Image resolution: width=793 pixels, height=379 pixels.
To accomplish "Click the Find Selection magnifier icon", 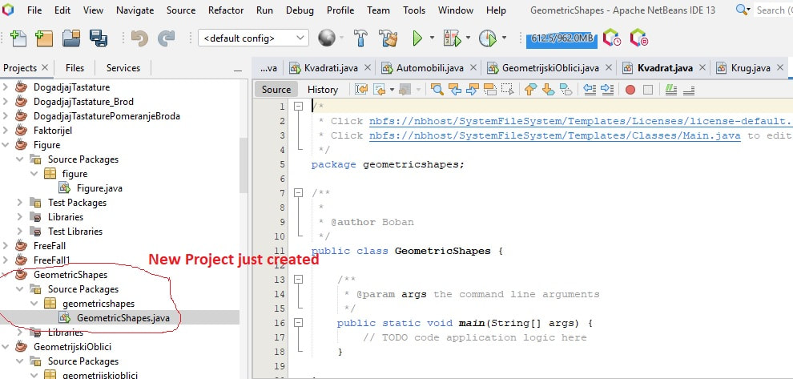I will coord(437,90).
